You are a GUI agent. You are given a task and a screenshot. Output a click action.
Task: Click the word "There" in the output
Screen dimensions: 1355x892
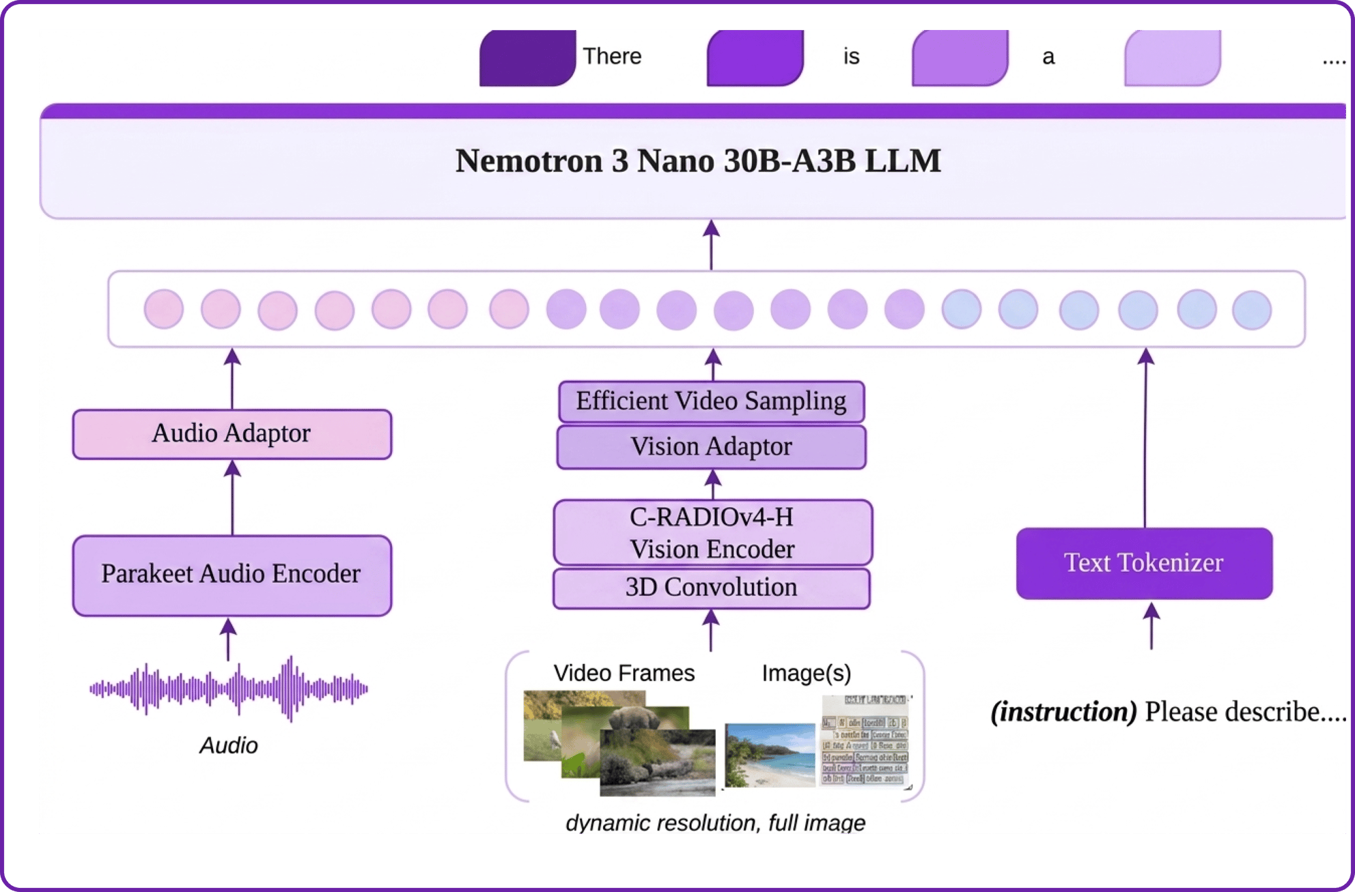point(612,57)
